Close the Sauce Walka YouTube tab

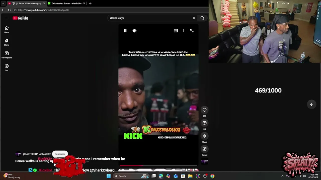44,3
